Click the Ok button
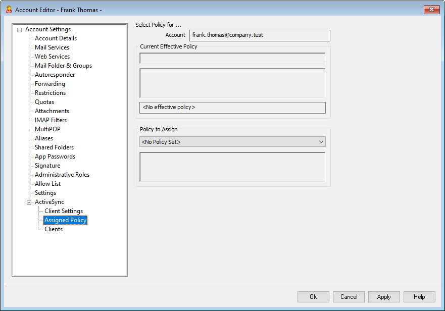This screenshot has width=445, height=311. tap(313, 297)
